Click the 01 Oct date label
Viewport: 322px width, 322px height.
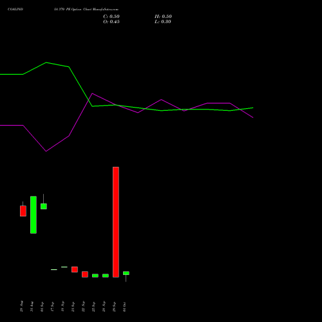(124, 307)
